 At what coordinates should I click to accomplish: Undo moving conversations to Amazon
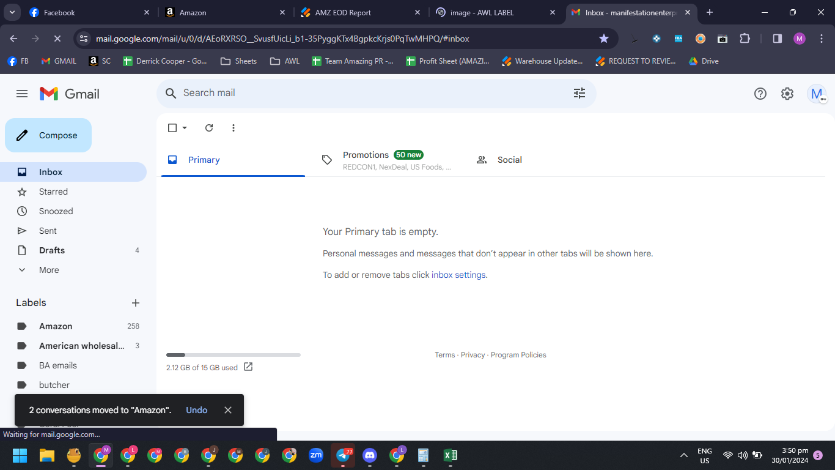[197, 410]
